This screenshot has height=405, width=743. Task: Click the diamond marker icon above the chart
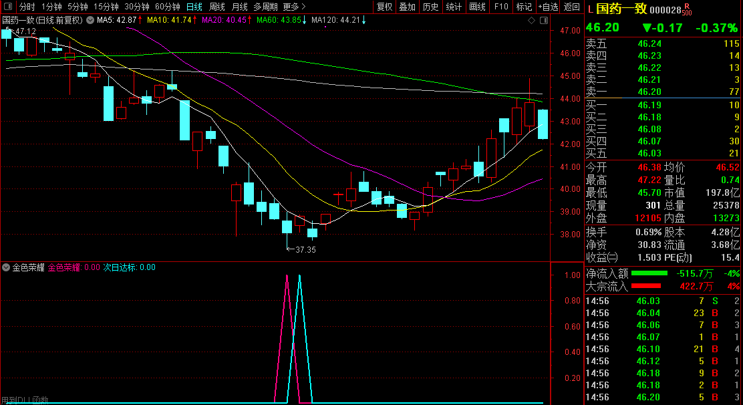[x=531, y=20]
